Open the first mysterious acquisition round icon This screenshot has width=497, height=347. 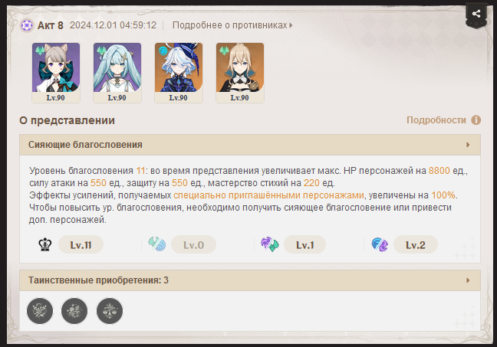(x=40, y=311)
